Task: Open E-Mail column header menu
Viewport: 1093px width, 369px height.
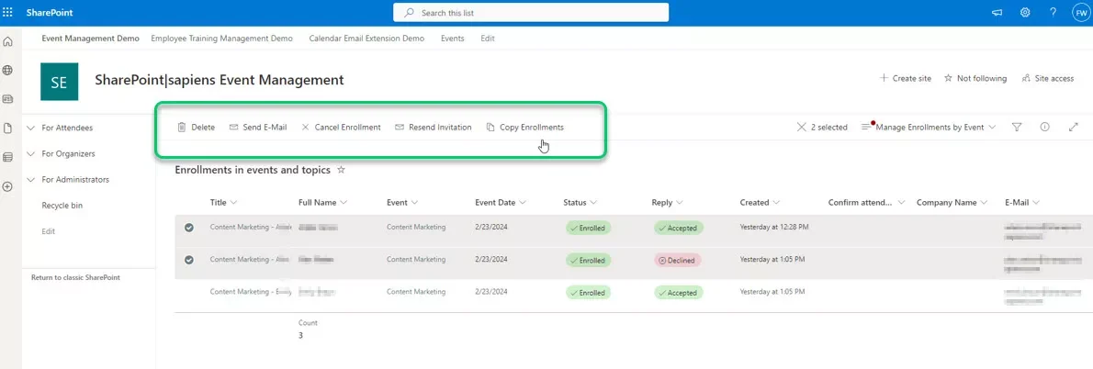Action: coord(1022,203)
